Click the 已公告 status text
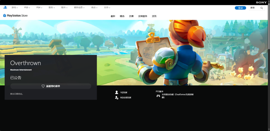 coord(16,78)
